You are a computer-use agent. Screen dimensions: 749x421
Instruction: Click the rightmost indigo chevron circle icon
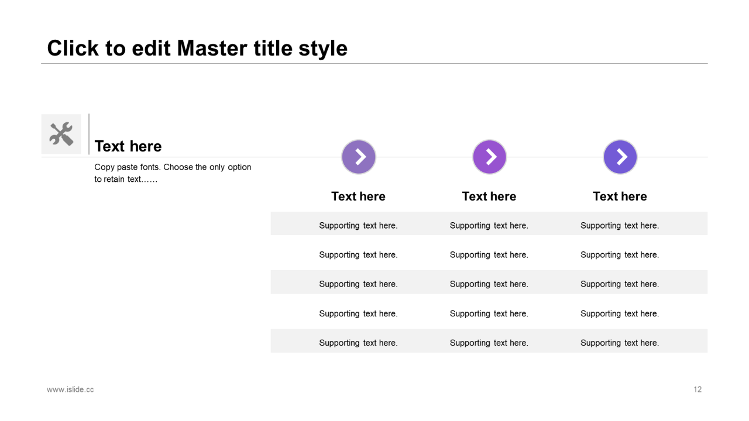click(620, 157)
